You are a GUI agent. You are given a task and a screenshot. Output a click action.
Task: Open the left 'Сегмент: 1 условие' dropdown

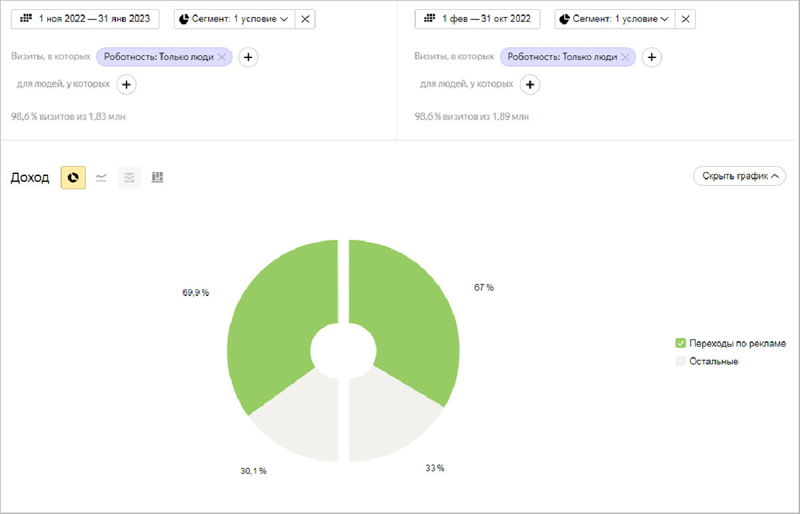233,19
